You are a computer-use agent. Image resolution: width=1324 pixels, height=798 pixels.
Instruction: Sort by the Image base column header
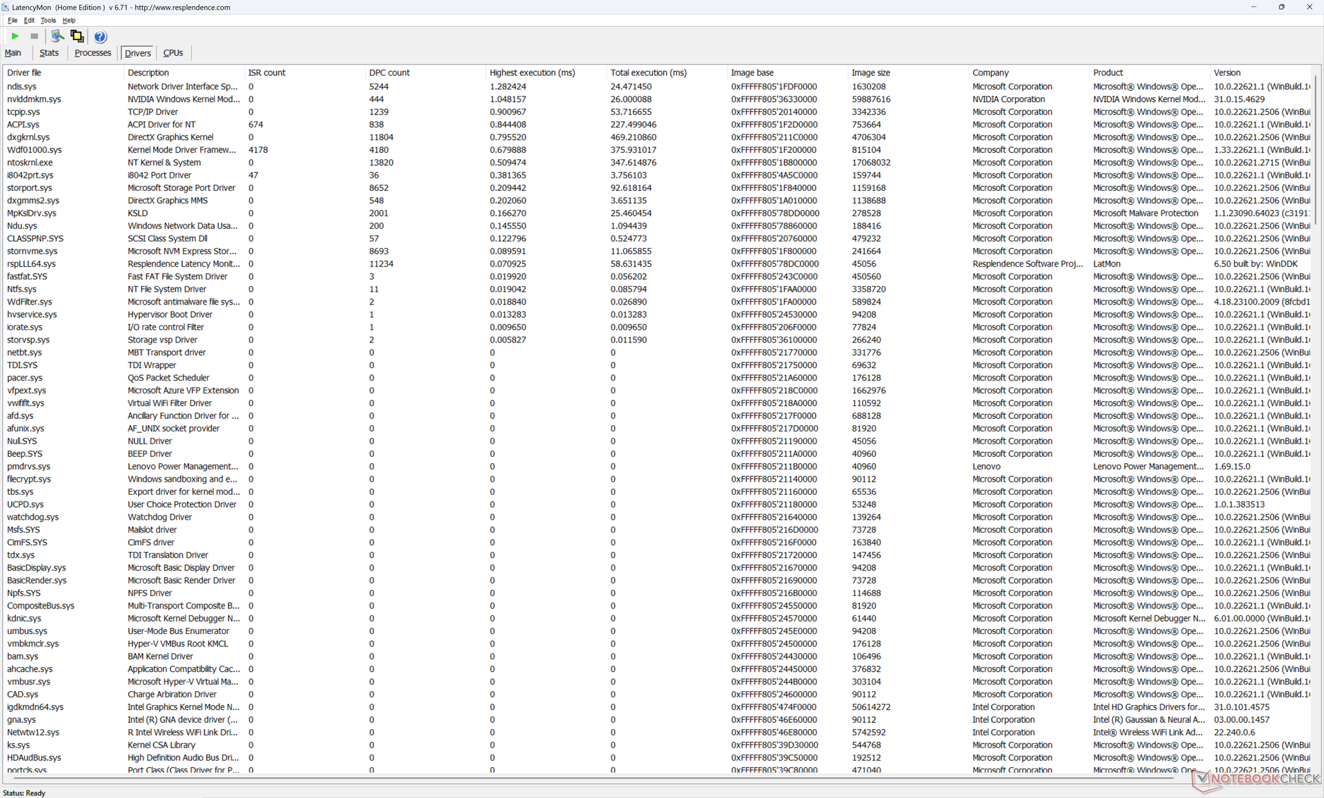[788, 72]
